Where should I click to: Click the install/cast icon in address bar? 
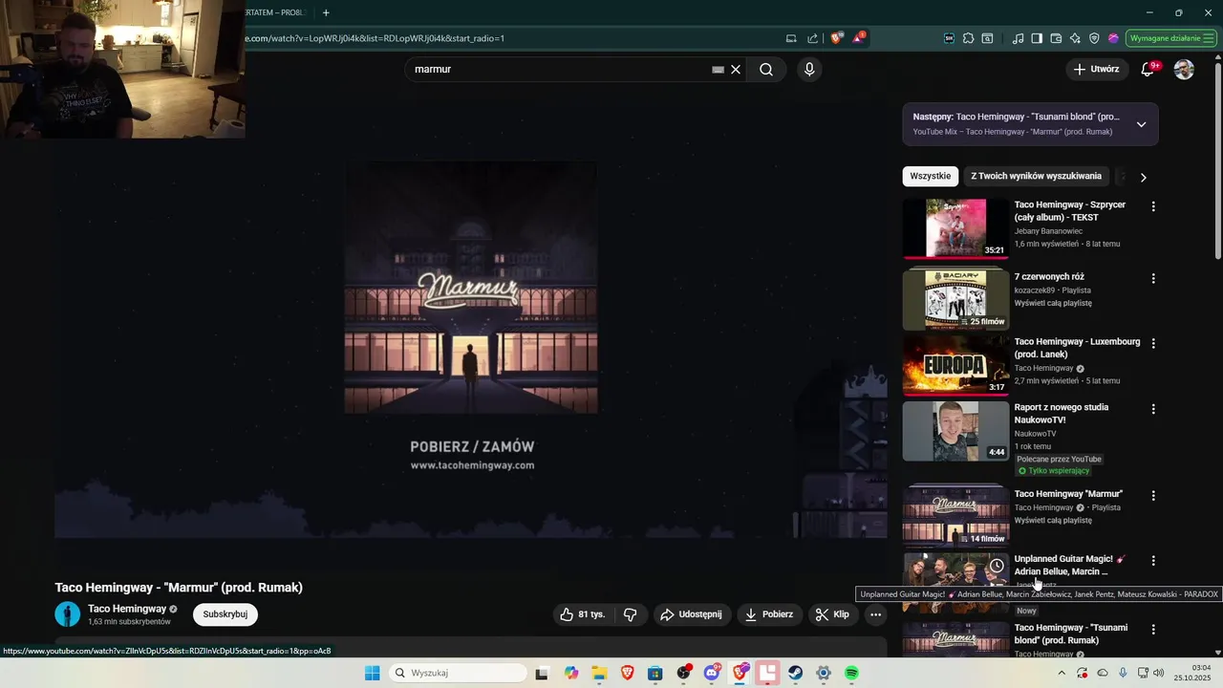791,38
